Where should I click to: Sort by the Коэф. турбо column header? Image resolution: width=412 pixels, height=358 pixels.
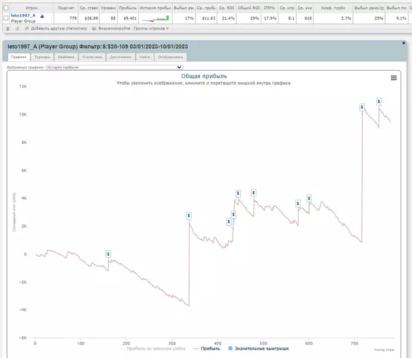(x=333, y=8)
